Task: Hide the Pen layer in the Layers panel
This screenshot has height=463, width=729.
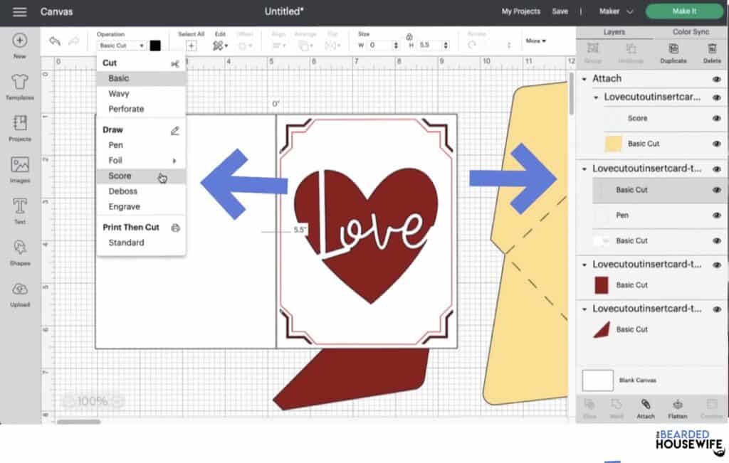Action: (717, 215)
